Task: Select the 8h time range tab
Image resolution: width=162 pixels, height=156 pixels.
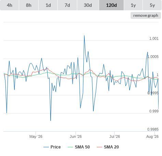Action: click(29, 5)
